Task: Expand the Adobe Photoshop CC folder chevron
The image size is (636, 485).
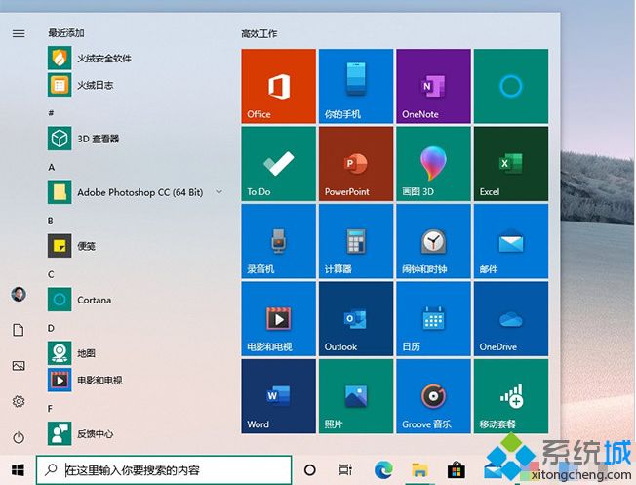Action: 219,192
